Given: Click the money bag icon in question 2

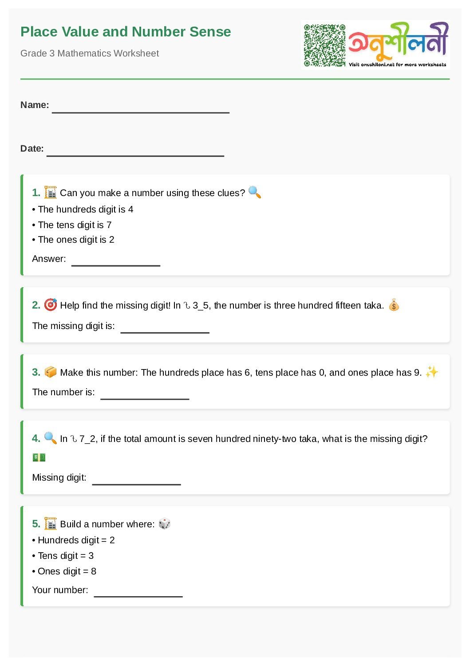Looking at the screenshot, I should pos(394,305).
